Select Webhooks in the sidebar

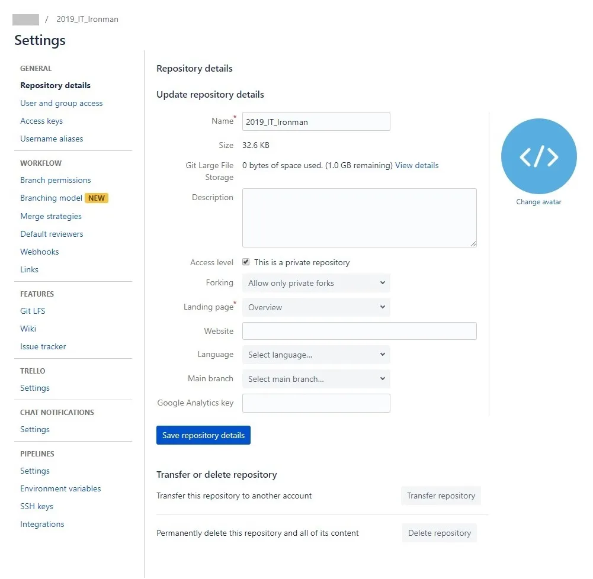(40, 252)
